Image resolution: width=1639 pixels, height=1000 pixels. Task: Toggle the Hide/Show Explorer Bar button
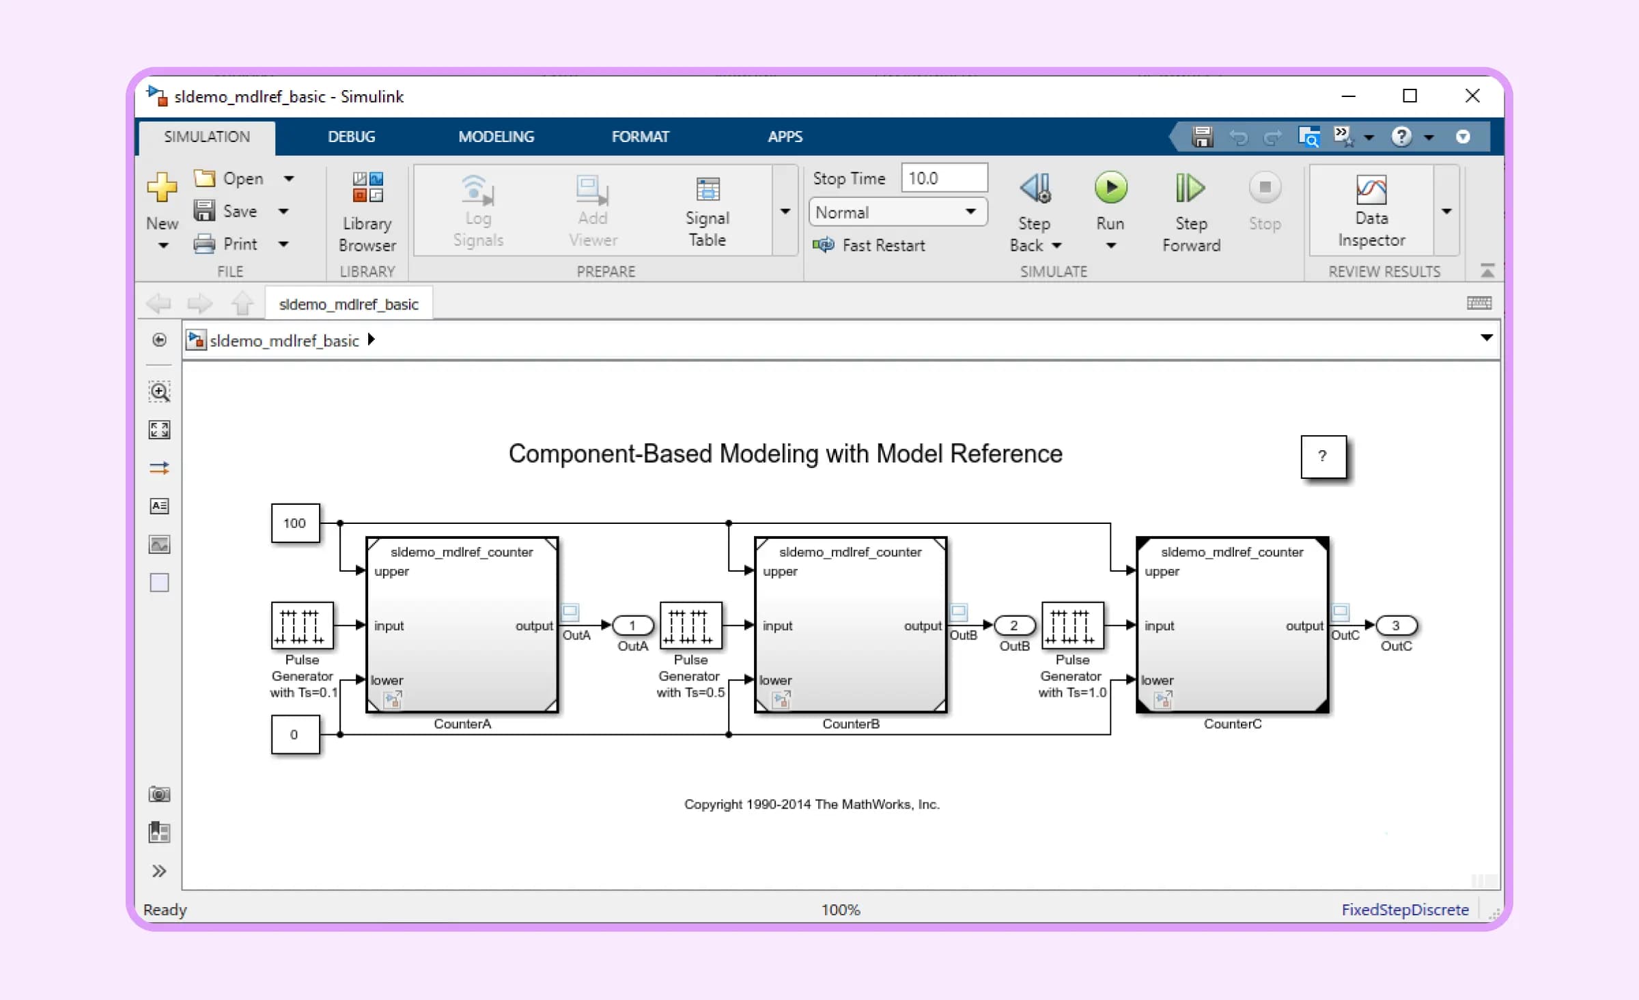159,340
